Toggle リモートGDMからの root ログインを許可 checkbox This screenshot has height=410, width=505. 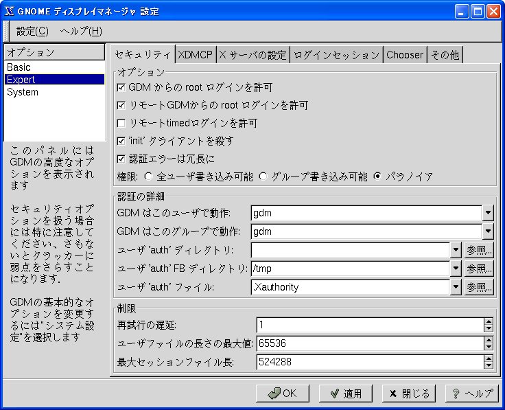tap(121, 105)
